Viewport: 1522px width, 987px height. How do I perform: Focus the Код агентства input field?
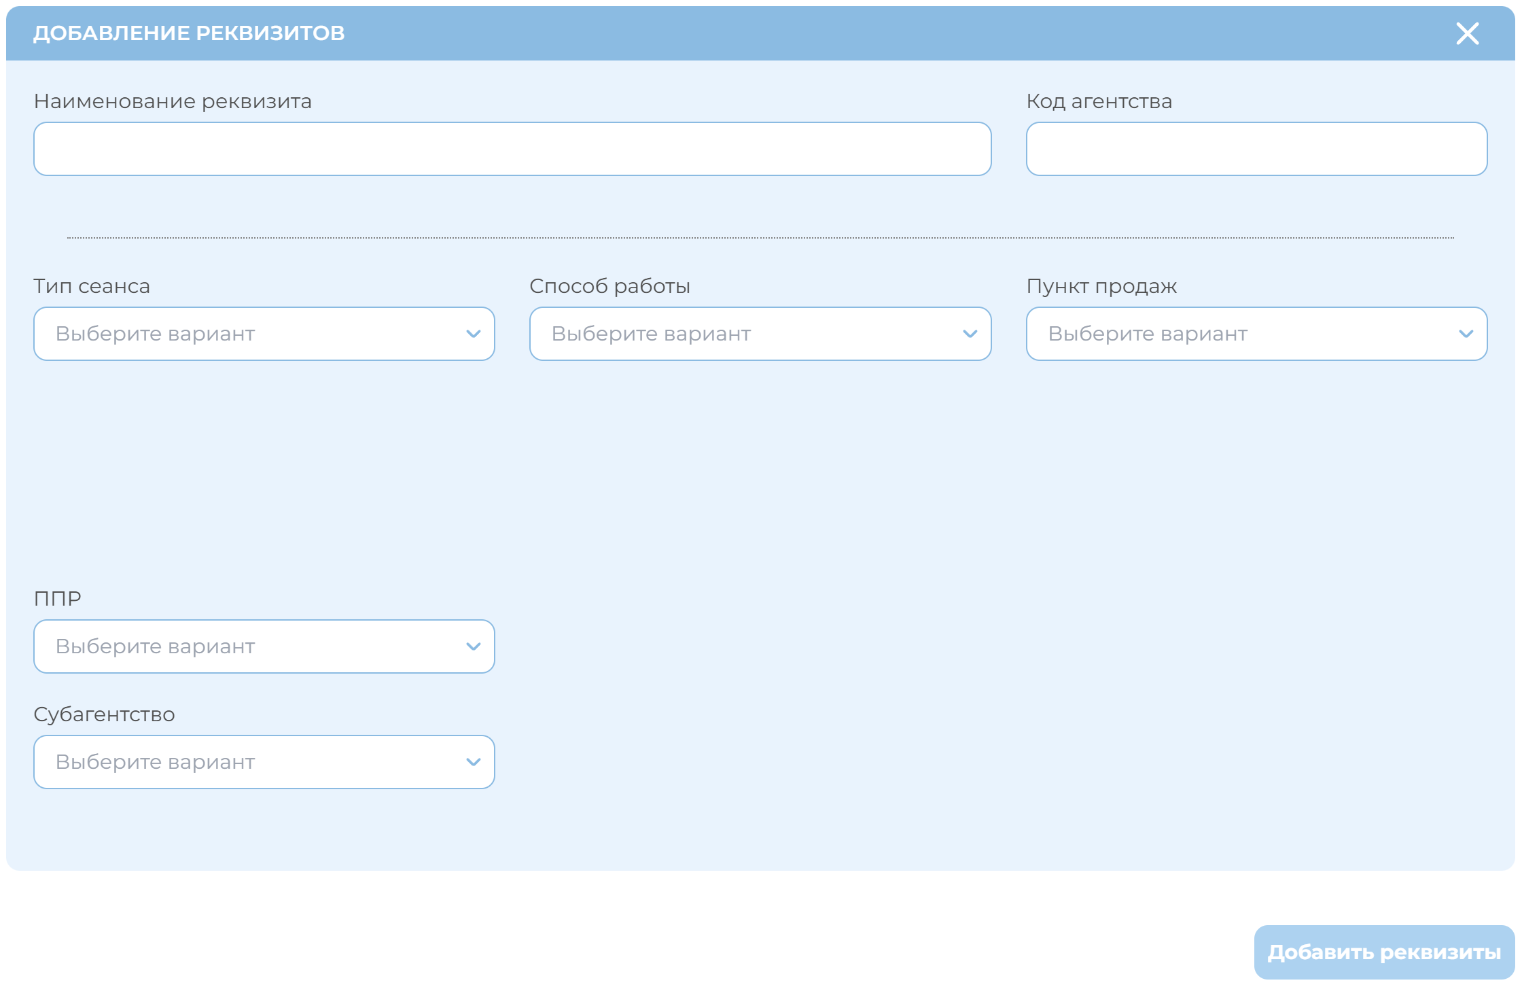[1256, 149]
